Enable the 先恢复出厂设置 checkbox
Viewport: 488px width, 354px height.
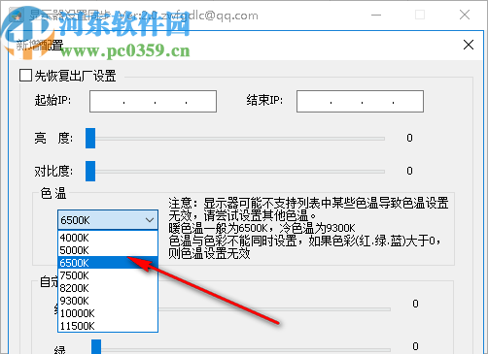coord(25,76)
